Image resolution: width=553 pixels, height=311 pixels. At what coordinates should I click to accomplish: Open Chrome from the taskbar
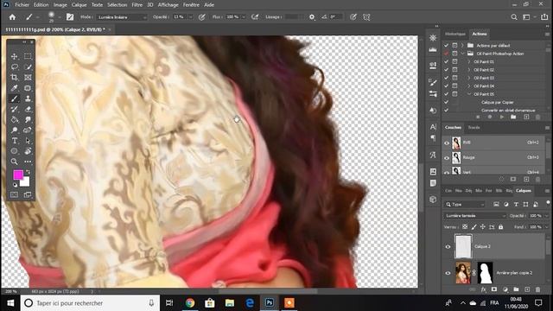[x=190, y=303]
